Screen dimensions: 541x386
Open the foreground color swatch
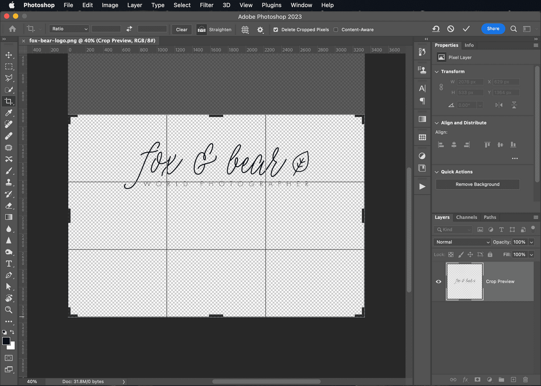pyautogui.click(x=6, y=341)
